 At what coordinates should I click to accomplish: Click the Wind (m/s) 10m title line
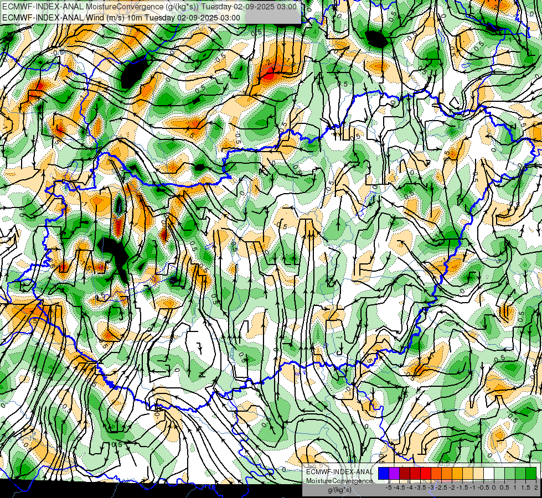tap(121, 18)
